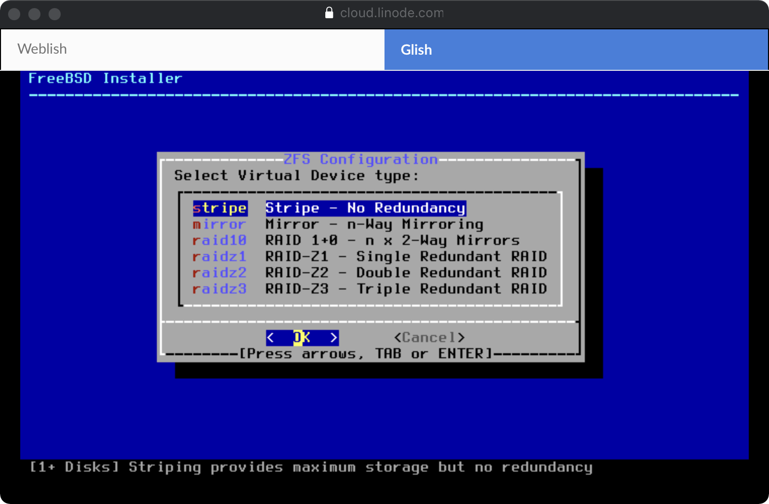Image resolution: width=769 pixels, height=504 pixels.
Task: Click 'RAID-Z2 - Double Redundant RAID' description
Action: pyautogui.click(x=406, y=273)
